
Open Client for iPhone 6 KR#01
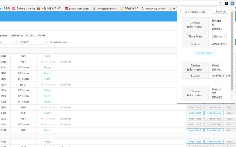(204, 53)
